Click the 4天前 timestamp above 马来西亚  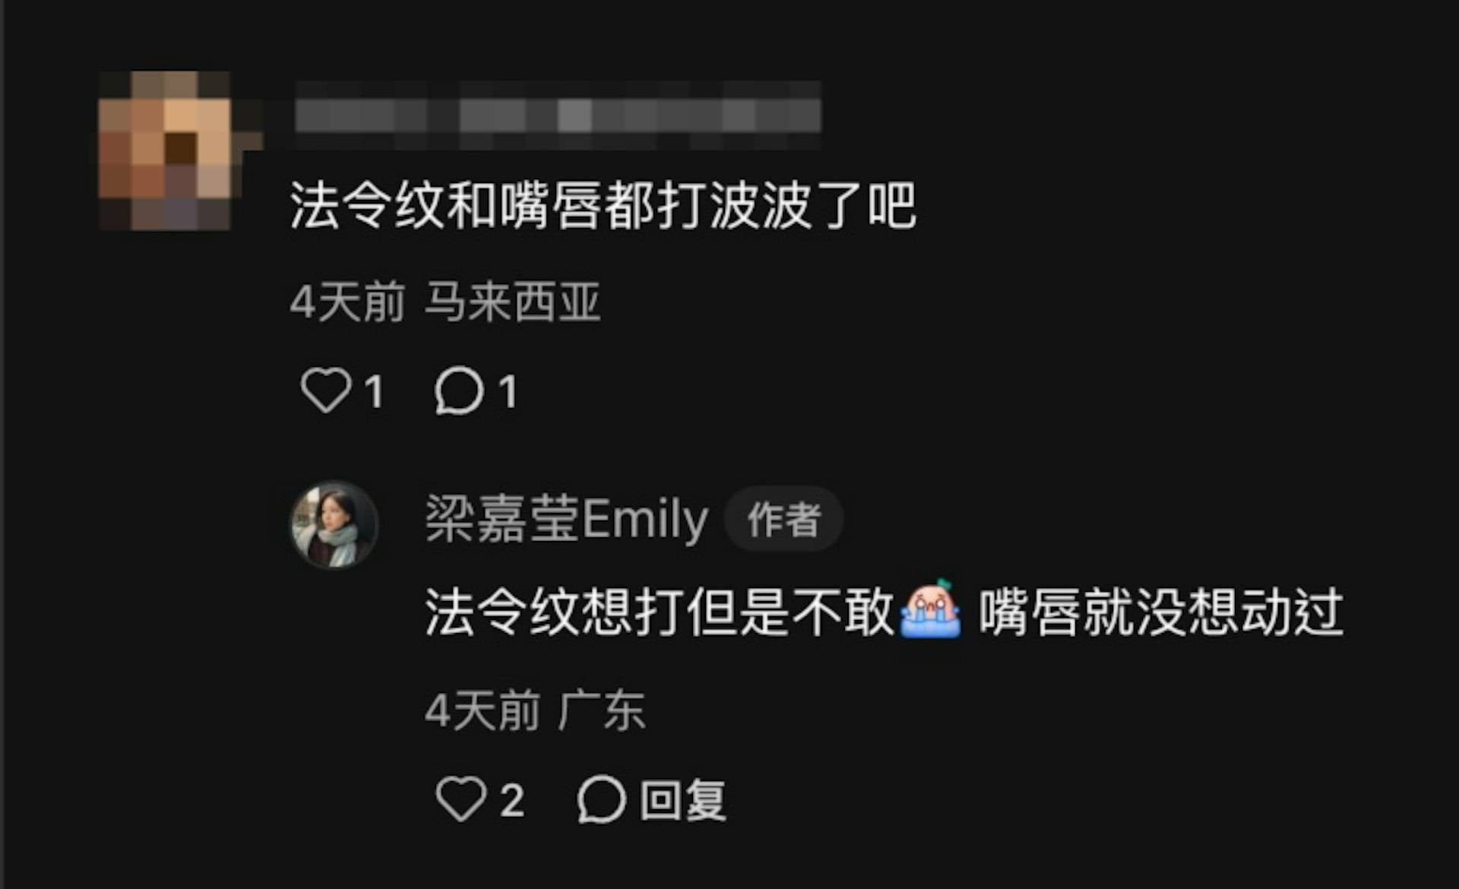347,302
